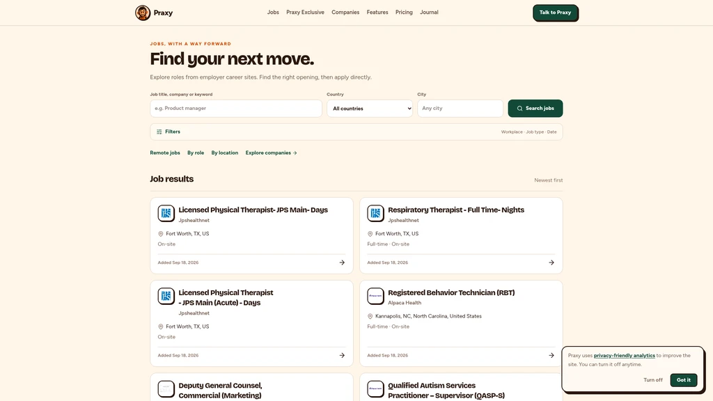Screen dimensions: 713x401
Task: Click Kannapolis, NC, North Carolina, United States
Action: tap(428, 317)
